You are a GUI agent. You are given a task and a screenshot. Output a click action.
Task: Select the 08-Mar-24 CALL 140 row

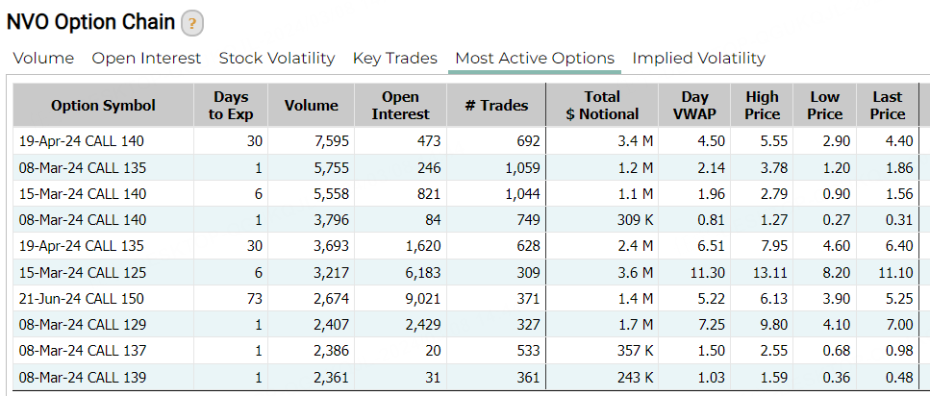tap(465, 220)
